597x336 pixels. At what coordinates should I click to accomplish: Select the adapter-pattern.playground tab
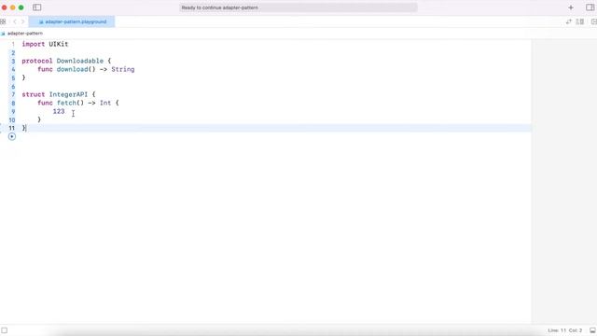click(72, 21)
